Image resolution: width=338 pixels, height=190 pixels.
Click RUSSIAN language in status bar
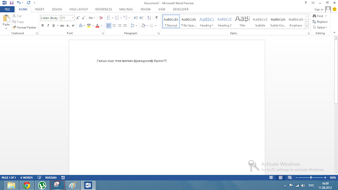(x=51, y=177)
